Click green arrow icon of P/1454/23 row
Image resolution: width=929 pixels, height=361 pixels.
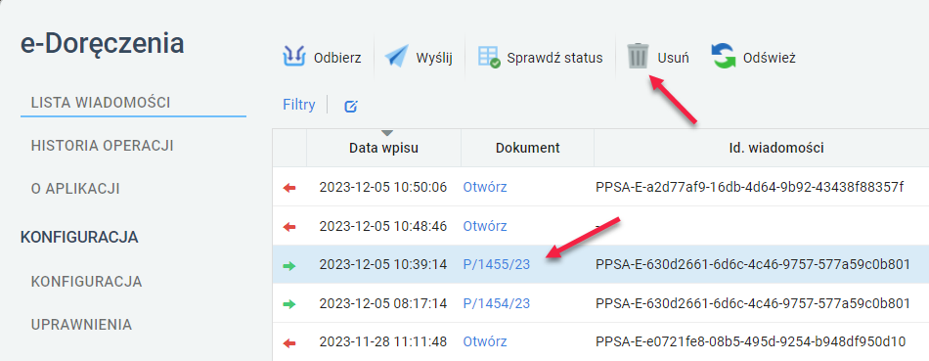pyautogui.click(x=289, y=304)
